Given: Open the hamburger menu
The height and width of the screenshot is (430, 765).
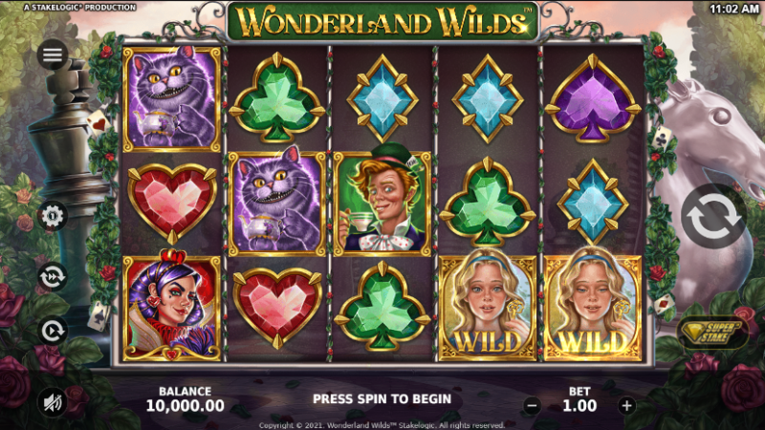Looking at the screenshot, I should click(x=53, y=54).
